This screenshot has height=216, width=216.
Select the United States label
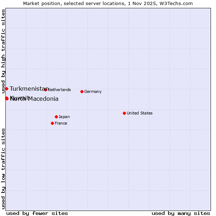139,113
